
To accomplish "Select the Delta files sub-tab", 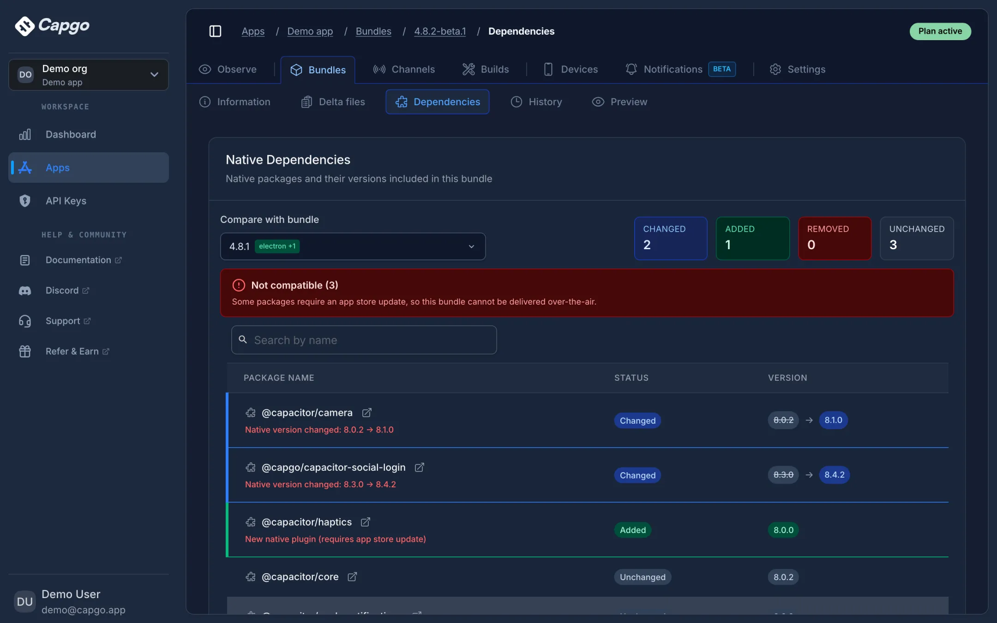I will click(333, 102).
